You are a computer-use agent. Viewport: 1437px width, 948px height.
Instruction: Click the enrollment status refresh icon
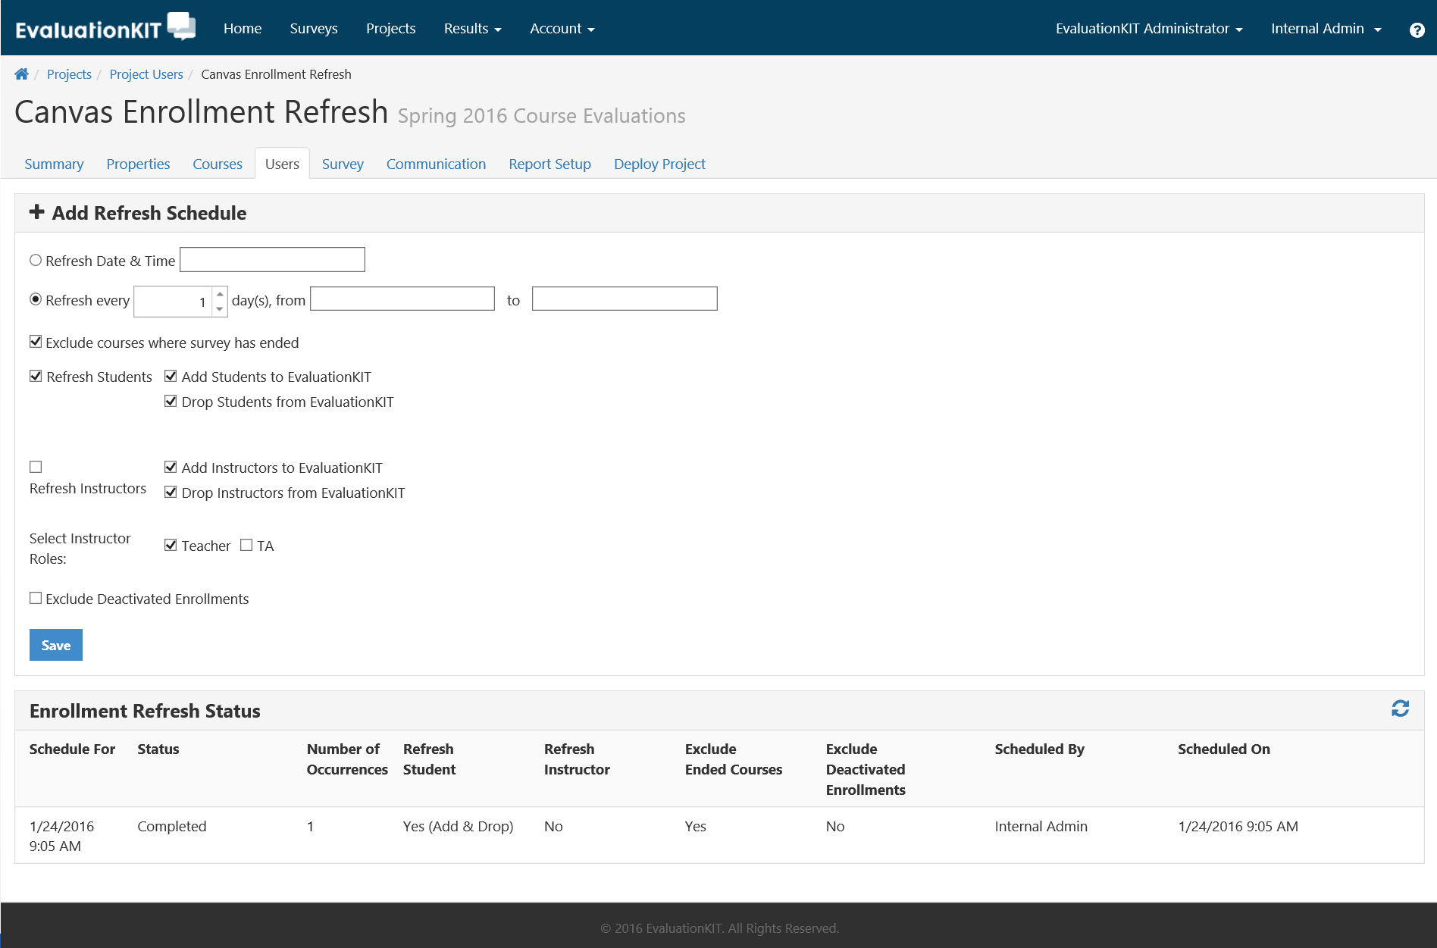pos(1400,709)
